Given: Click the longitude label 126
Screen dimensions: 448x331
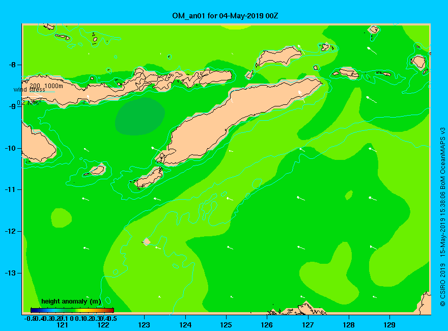Looking at the screenshot, I should click(267, 325).
